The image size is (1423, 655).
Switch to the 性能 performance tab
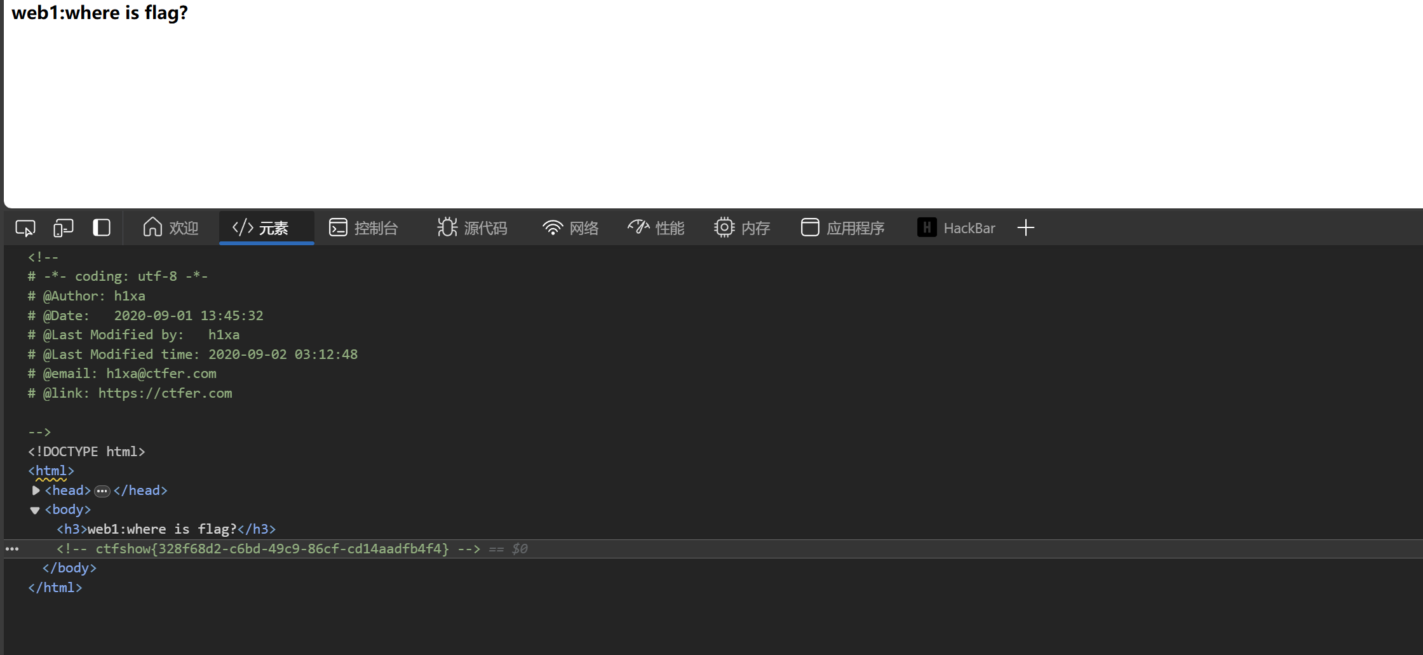point(656,228)
